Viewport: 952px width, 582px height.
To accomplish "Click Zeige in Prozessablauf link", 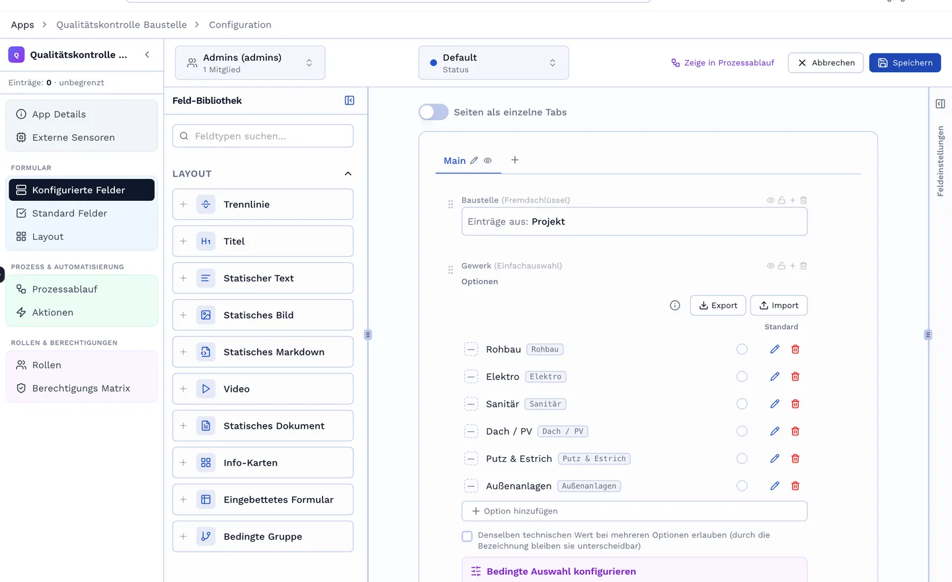I will pos(723,63).
